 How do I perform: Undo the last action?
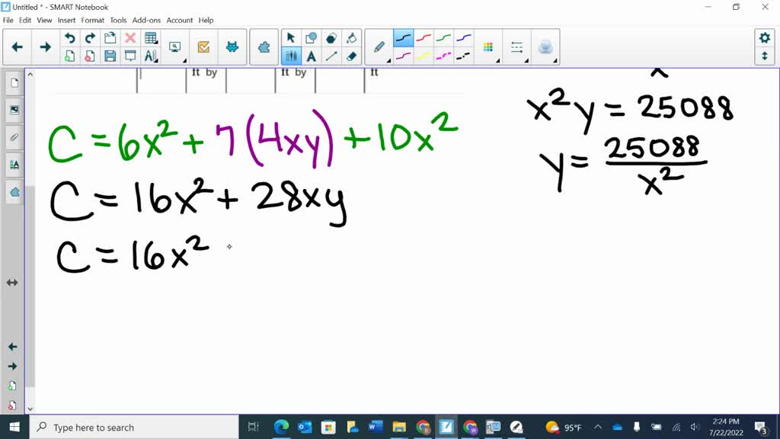(69, 38)
